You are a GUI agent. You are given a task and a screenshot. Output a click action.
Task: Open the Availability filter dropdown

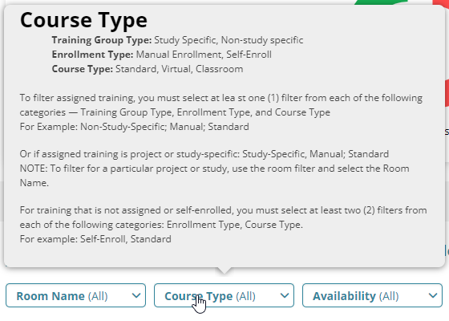[372, 295]
